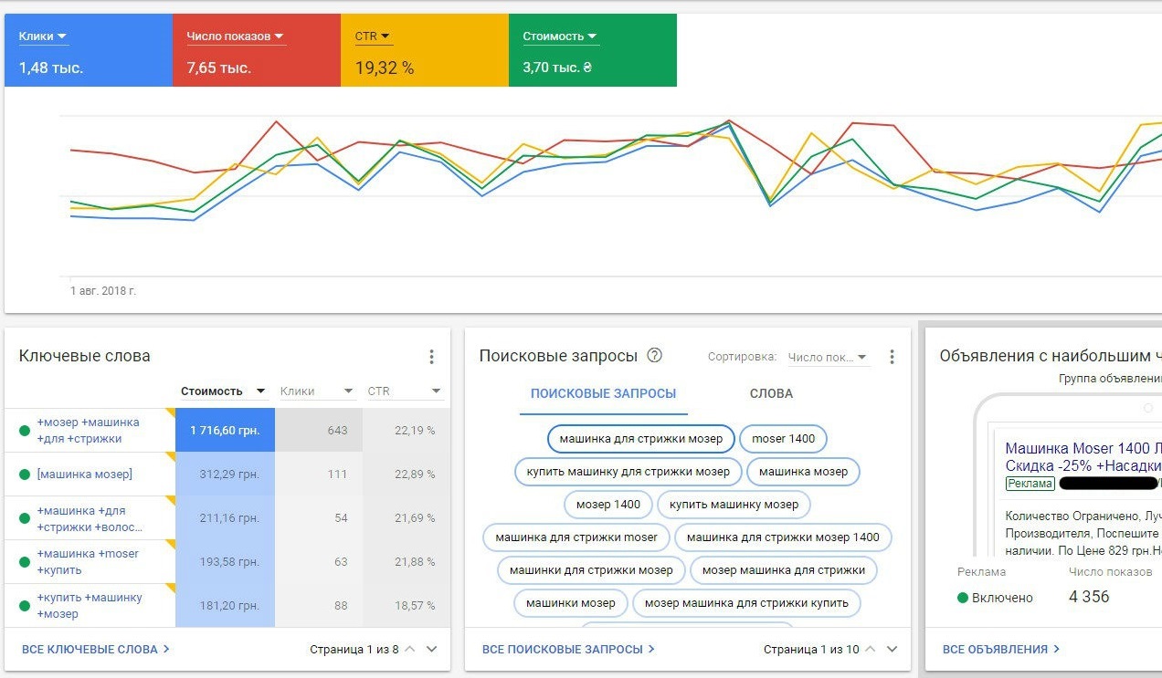Open the Search queries card three-dot menu
The image size is (1162, 678).
[x=893, y=357]
